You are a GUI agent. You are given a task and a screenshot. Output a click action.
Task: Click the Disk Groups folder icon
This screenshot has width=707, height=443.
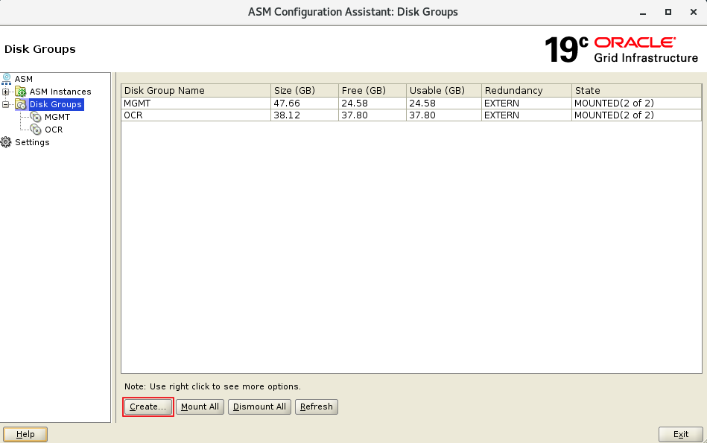(x=21, y=104)
